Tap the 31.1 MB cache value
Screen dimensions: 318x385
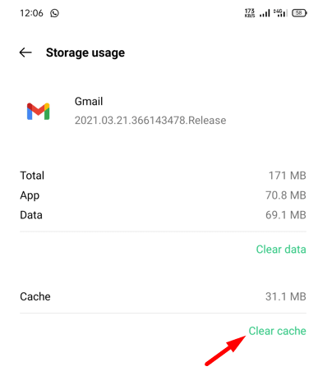pos(286,296)
